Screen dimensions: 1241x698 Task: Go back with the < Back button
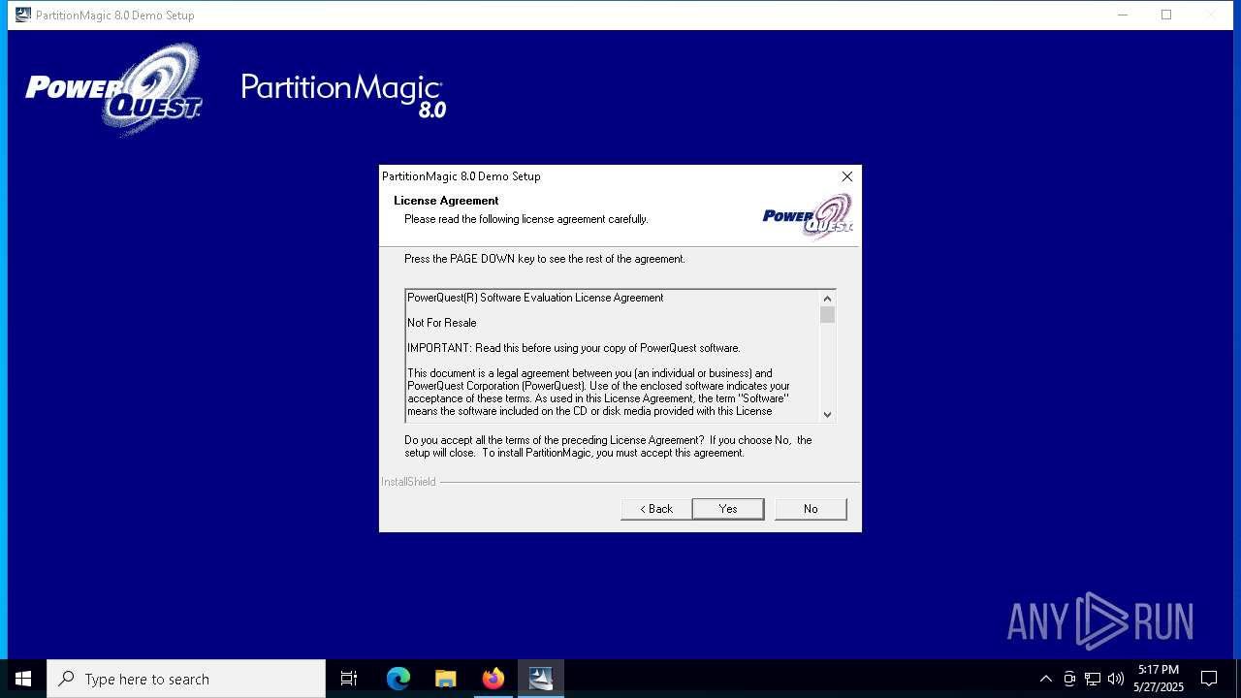pos(656,509)
